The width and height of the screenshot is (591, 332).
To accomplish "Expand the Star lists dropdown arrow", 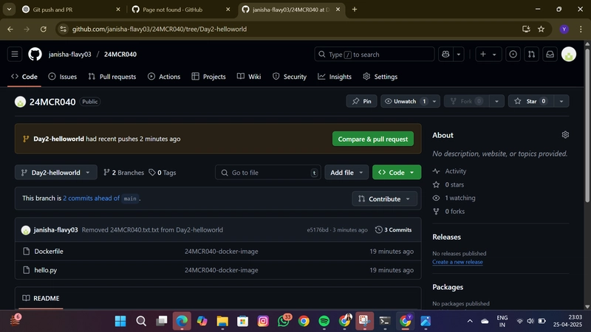I will click(561, 101).
